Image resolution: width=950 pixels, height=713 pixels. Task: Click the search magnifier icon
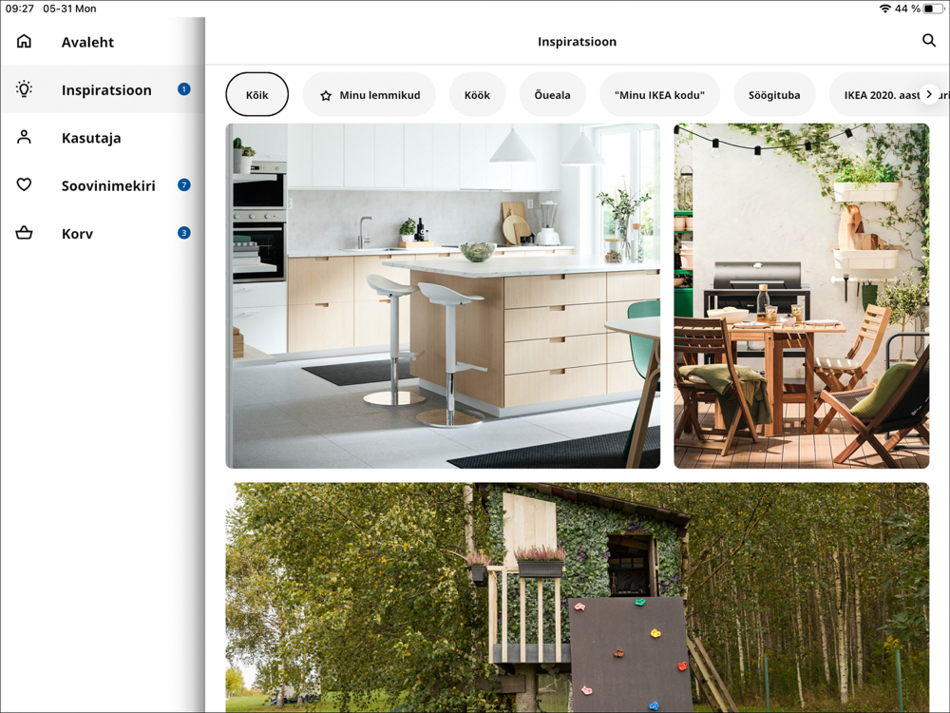coord(929,41)
